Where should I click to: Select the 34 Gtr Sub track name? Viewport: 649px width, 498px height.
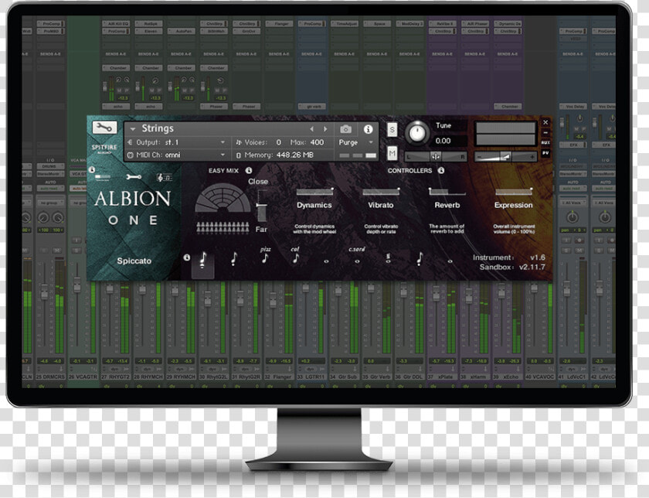(344, 377)
